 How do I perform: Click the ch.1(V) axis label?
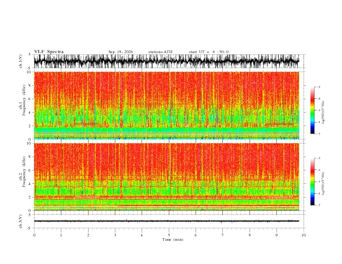(x=20, y=61)
